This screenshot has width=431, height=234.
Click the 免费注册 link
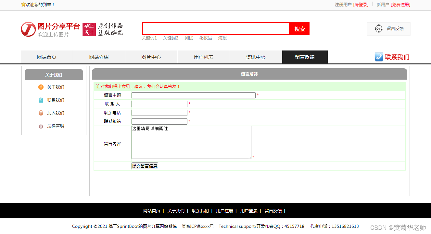coord(400,5)
